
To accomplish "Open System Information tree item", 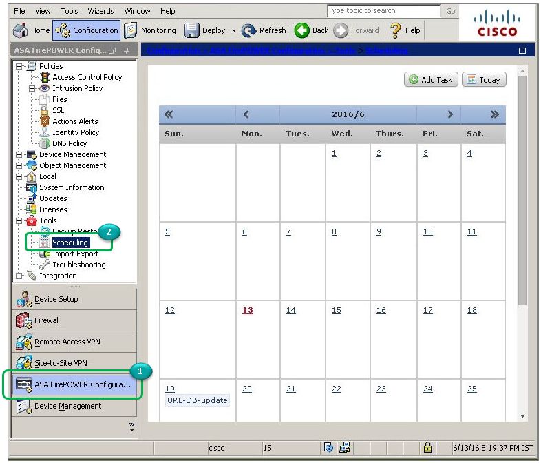I will click(x=72, y=187).
